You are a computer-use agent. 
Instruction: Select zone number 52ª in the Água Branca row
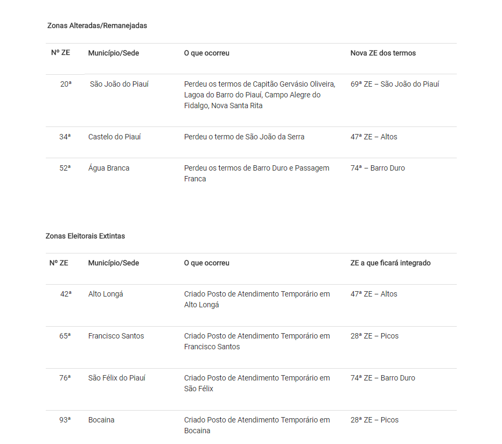tap(65, 168)
